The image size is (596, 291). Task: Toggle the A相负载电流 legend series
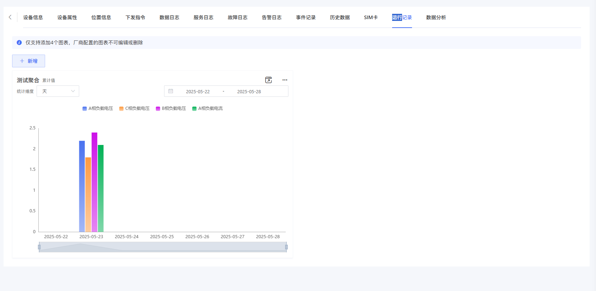coord(207,108)
